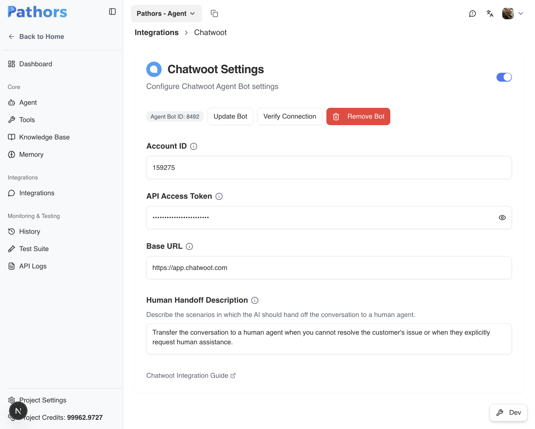Viewport: 535px width, 429px height.
Task: Click the Remove Bot button
Action: (358, 116)
